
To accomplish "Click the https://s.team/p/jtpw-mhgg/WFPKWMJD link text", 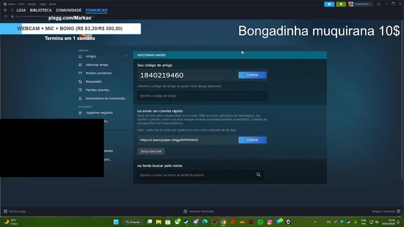I will [169, 140].
